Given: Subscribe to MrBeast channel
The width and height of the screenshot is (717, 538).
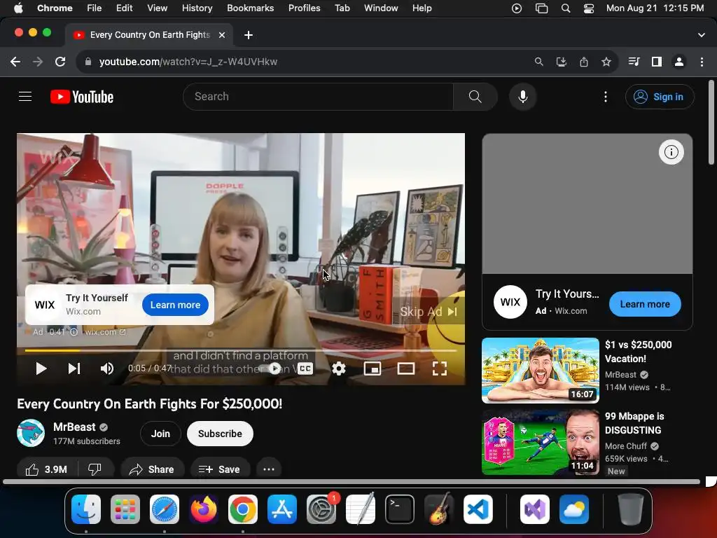Looking at the screenshot, I should (220, 434).
